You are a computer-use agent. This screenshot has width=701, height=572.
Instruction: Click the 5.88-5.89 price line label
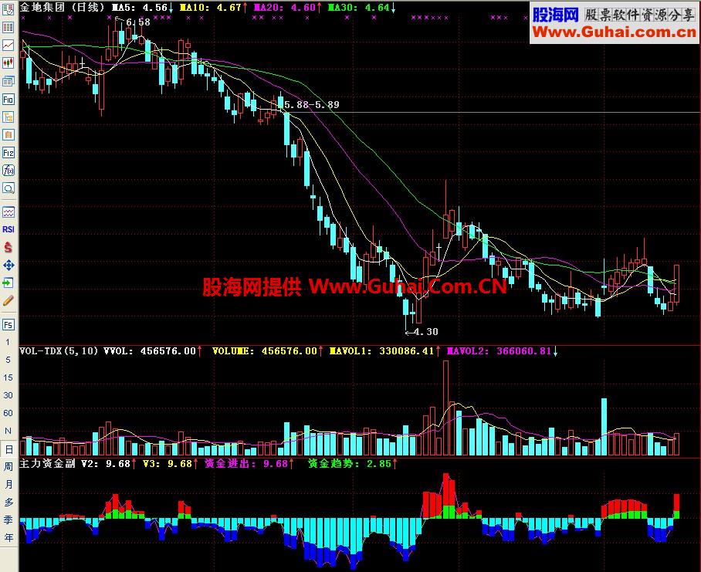click(312, 104)
